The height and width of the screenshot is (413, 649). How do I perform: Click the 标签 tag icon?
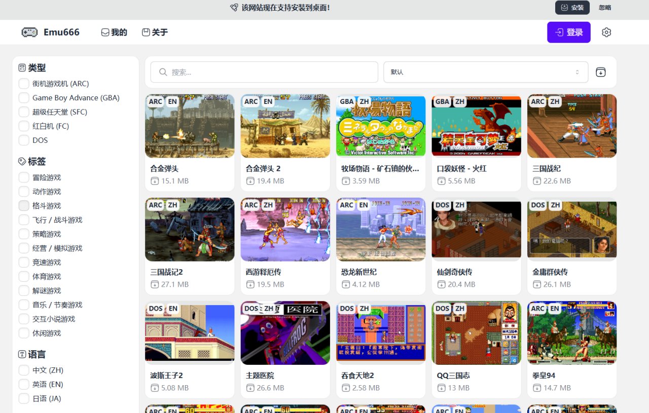point(22,162)
